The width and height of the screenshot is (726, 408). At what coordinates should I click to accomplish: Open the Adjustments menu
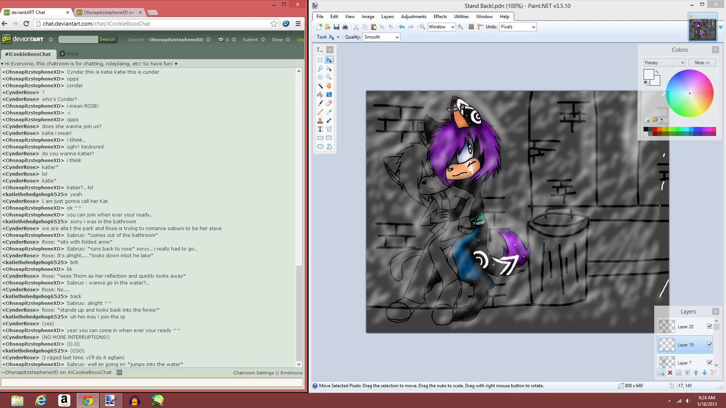pyautogui.click(x=414, y=17)
